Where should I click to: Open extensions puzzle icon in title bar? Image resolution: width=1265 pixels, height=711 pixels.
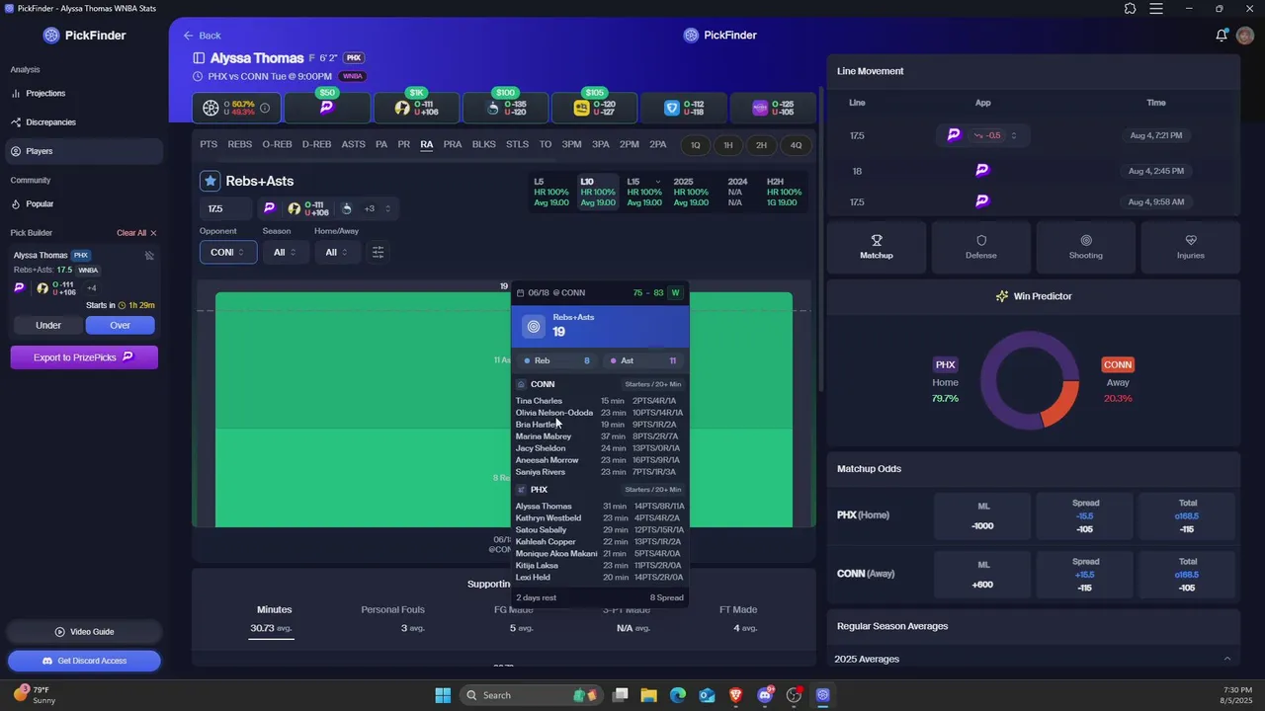click(1130, 9)
